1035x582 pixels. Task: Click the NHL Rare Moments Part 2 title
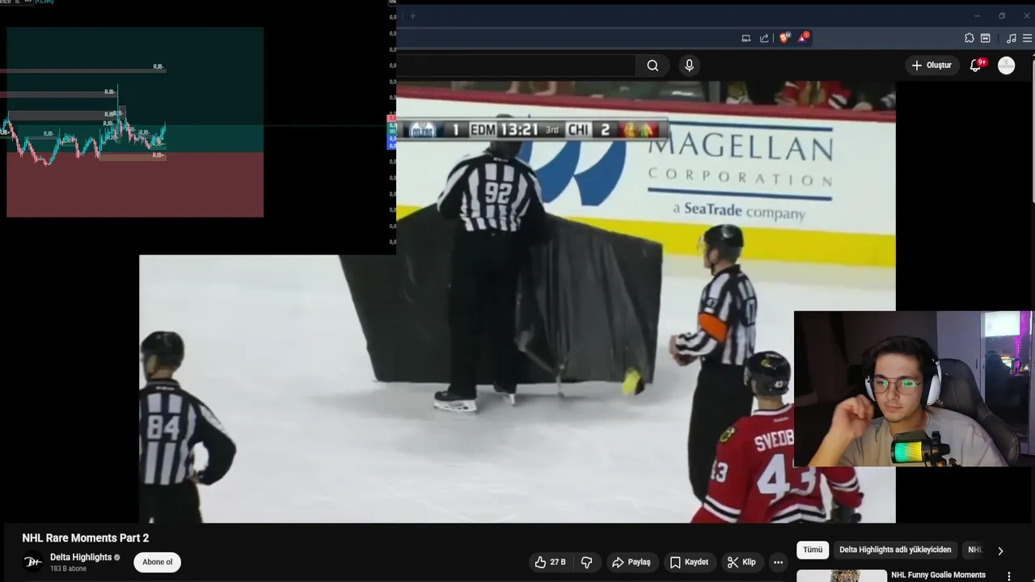pyautogui.click(x=86, y=538)
